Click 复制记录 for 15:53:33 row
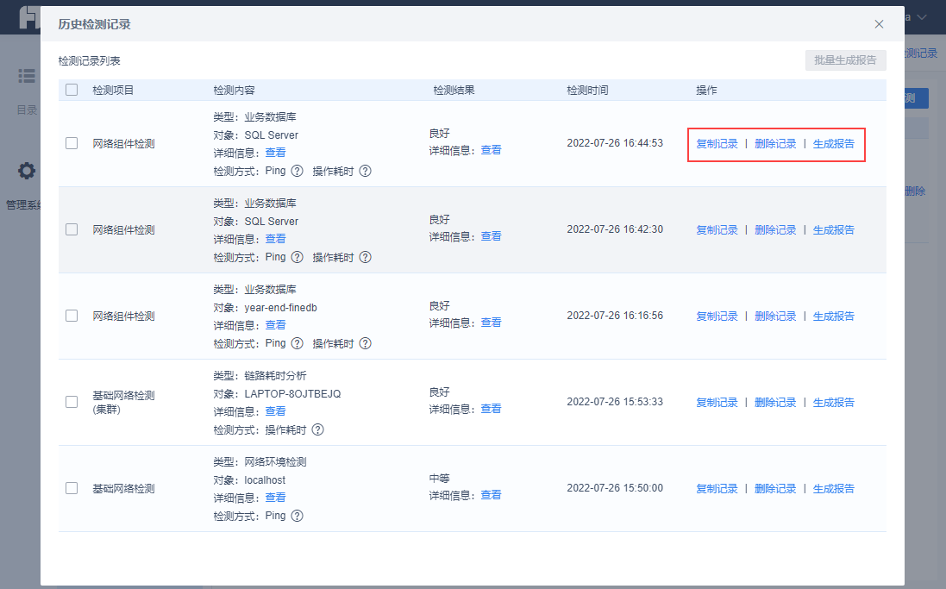The height and width of the screenshot is (589, 946). point(717,403)
